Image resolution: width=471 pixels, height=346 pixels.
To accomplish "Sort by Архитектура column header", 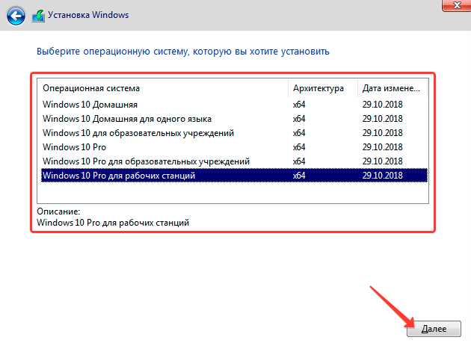I will pos(323,88).
